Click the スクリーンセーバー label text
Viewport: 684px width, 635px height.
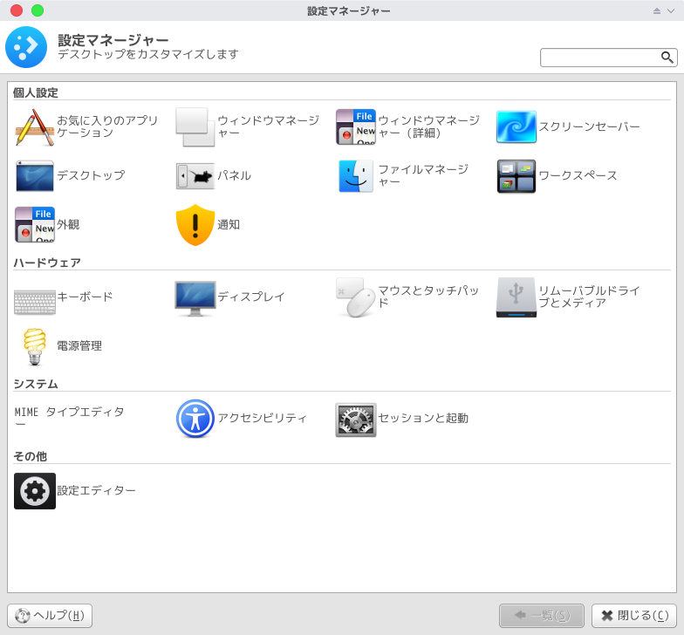point(590,126)
